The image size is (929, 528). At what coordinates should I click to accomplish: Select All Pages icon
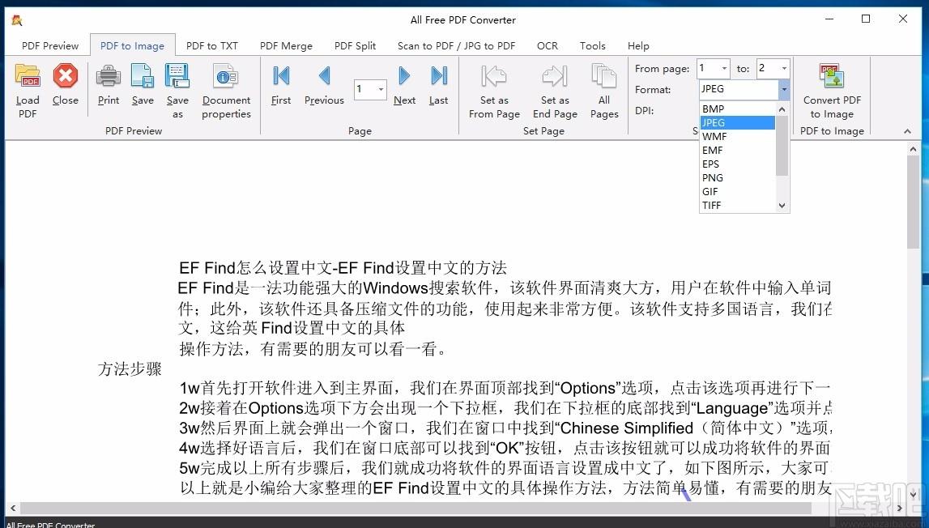(x=603, y=77)
